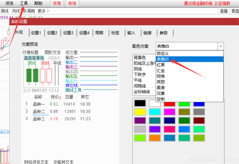This screenshot has width=239, height=164.
Task: Click the 复盘 button
Action: pyautogui.click(x=235, y=11)
